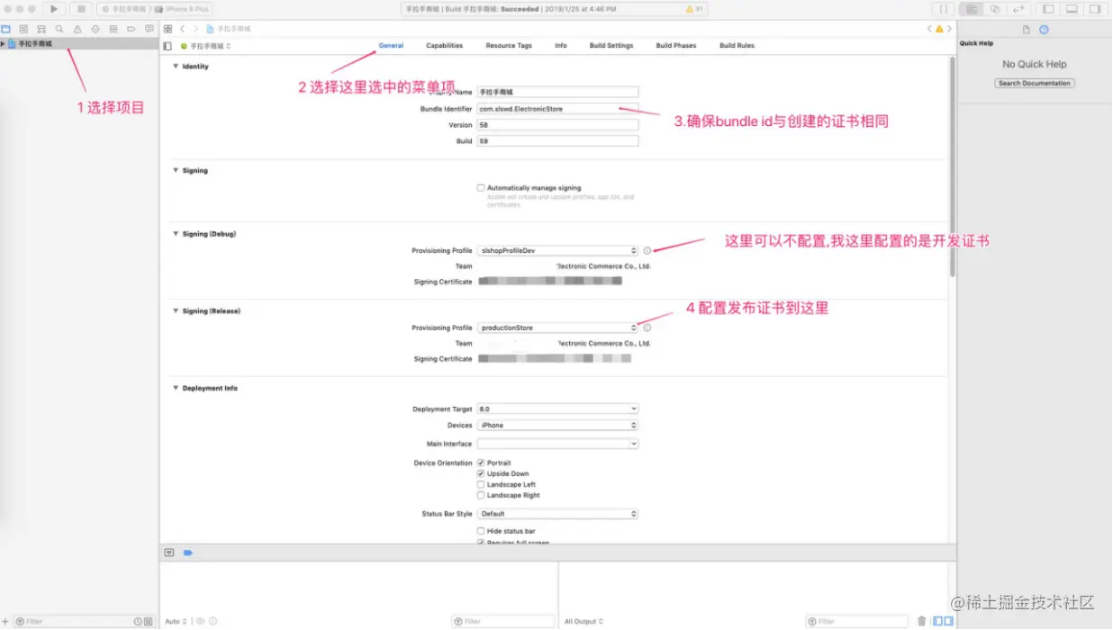The width and height of the screenshot is (1113, 630).
Task: Show the Find navigator
Action: click(59, 29)
